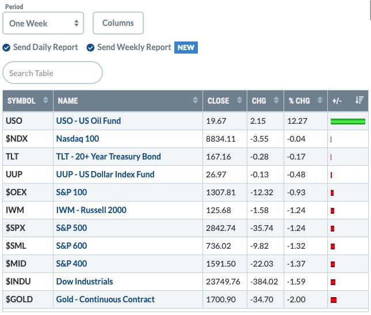Open the Nasdaq 100 link

[x=78, y=139]
